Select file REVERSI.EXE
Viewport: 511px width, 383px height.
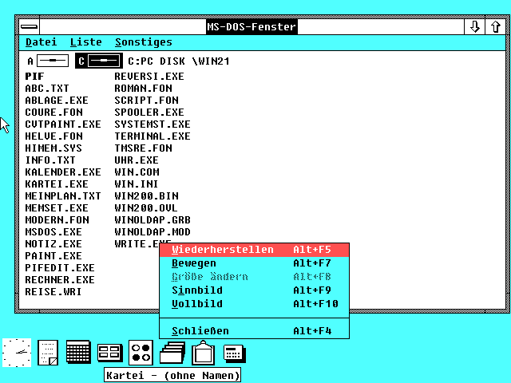[x=149, y=77]
